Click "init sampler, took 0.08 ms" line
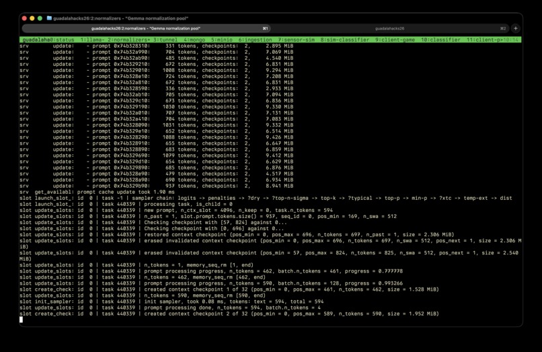 [171, 302]
